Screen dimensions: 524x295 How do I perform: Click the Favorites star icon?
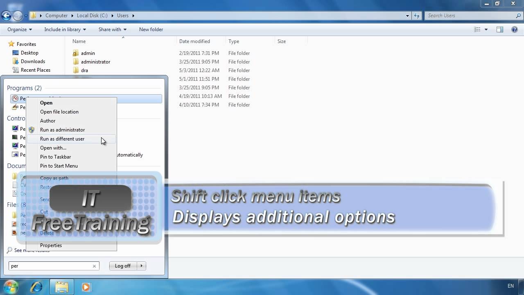[11, 44]
